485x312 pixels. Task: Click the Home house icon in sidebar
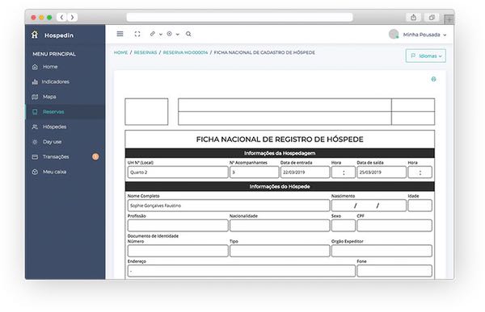tap(35, 67)
